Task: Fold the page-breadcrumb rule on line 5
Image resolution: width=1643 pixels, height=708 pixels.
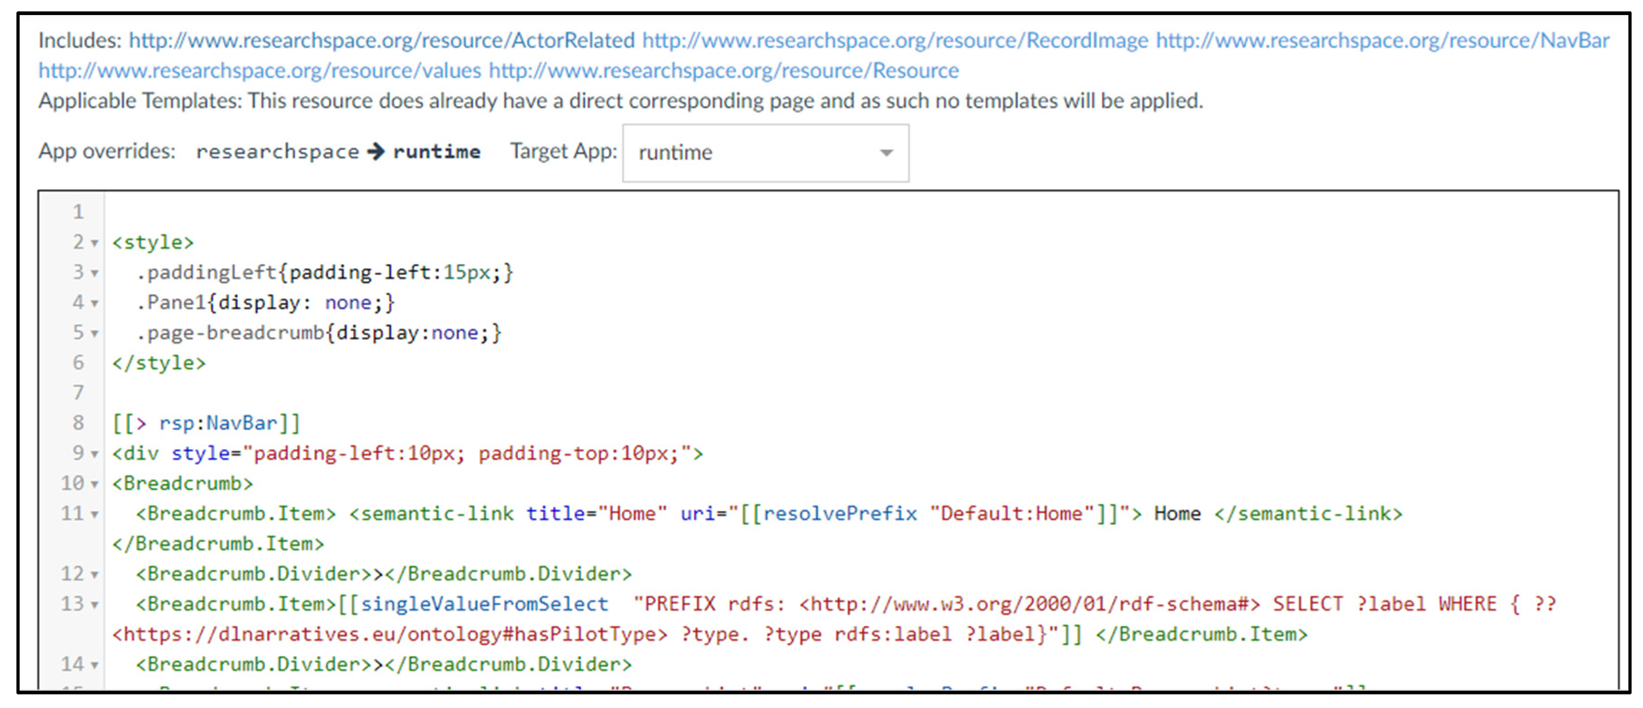Action: pyautogui.click(x=94, y=333)
